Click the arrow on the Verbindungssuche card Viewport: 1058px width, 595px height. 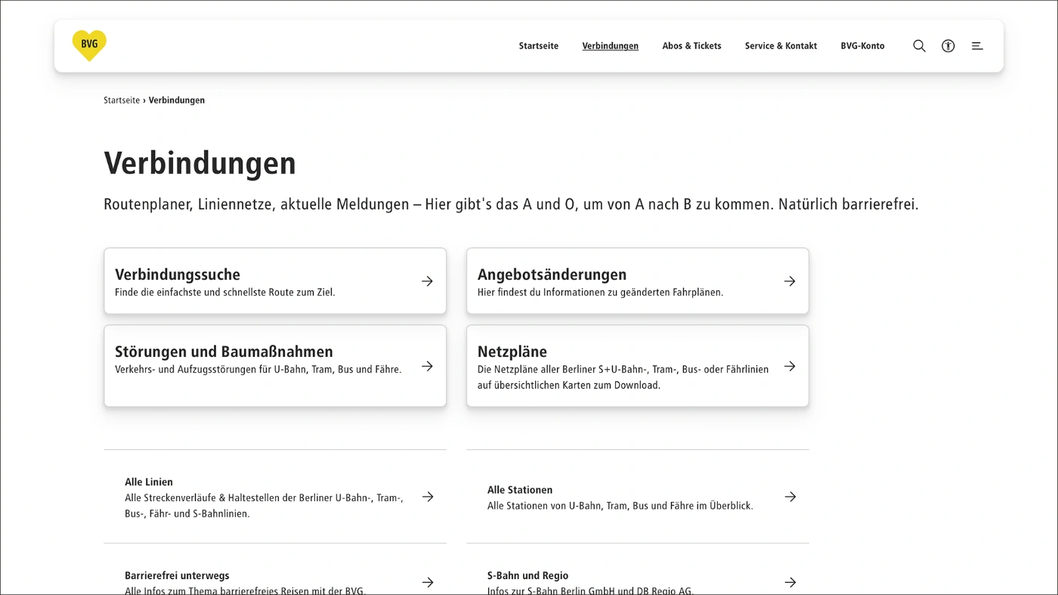[427, 281]
